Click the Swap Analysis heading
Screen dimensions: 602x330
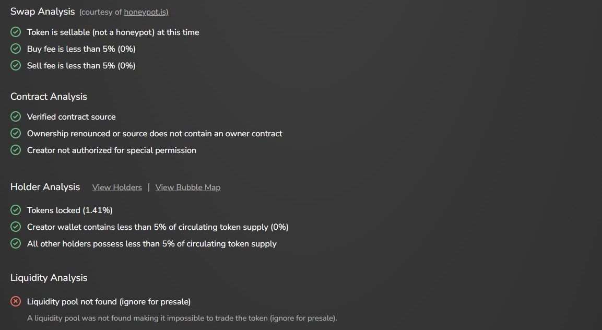[x=43, y=11]
